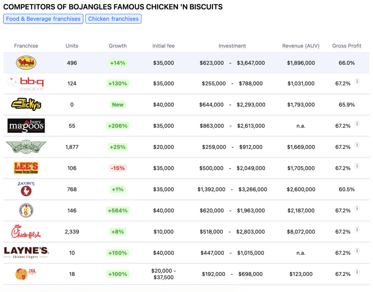Click the +100% growth badge

(118, 274)
